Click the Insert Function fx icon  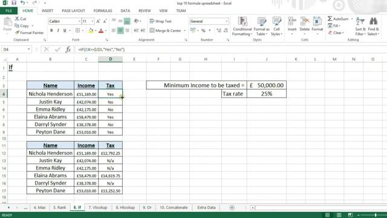point(68,50)
